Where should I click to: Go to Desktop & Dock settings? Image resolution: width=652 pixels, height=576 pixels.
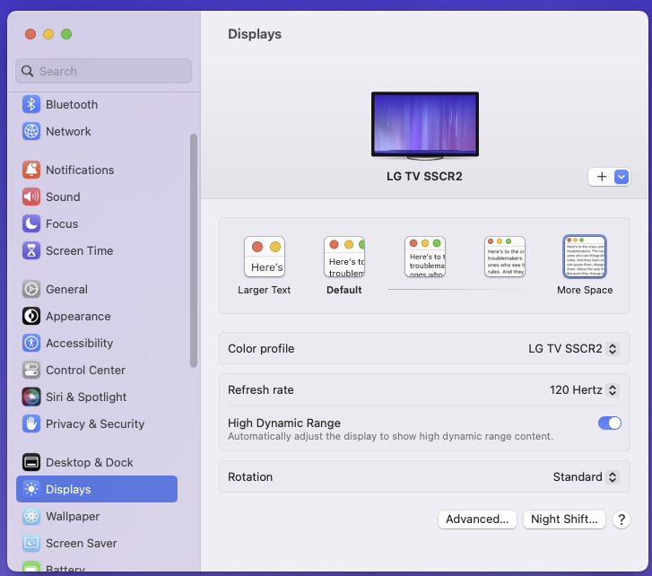97,462
